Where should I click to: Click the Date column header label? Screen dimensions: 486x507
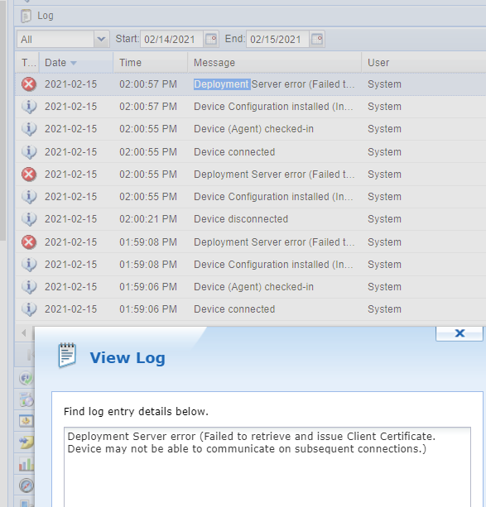(x=55, y=63)
